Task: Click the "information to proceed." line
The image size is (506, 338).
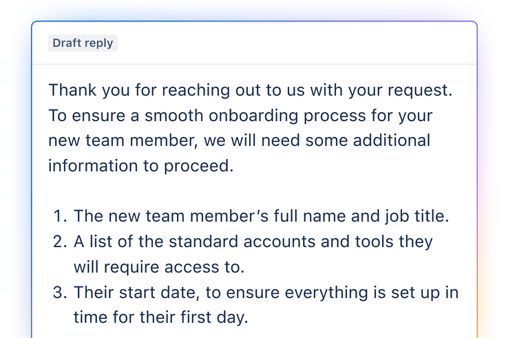Action: point(140,166)
